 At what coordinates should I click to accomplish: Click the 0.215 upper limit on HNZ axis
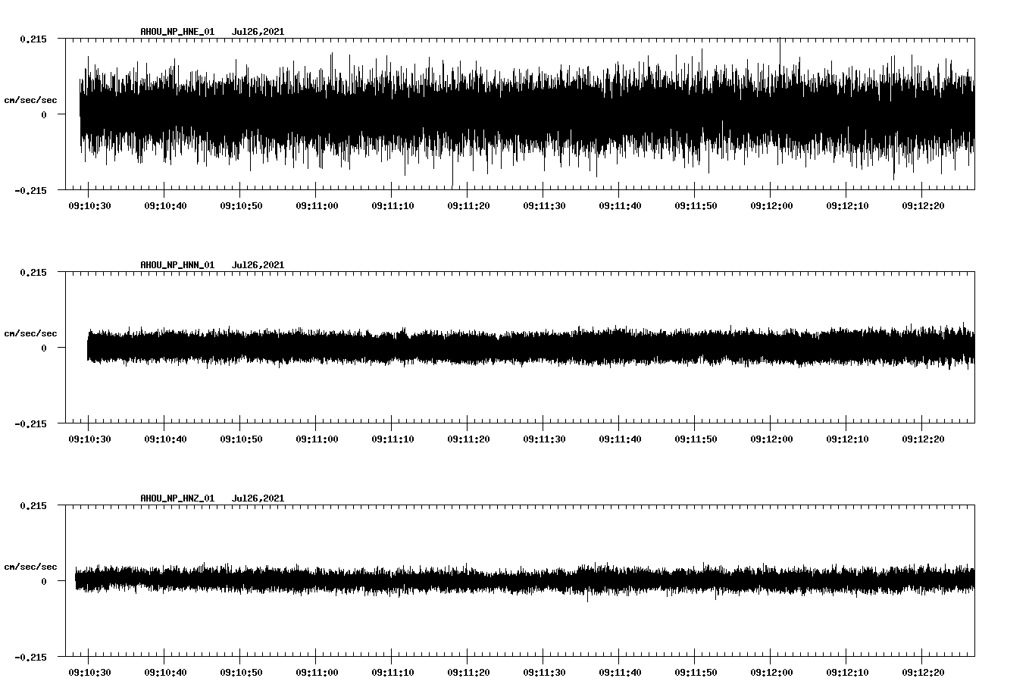33,505
